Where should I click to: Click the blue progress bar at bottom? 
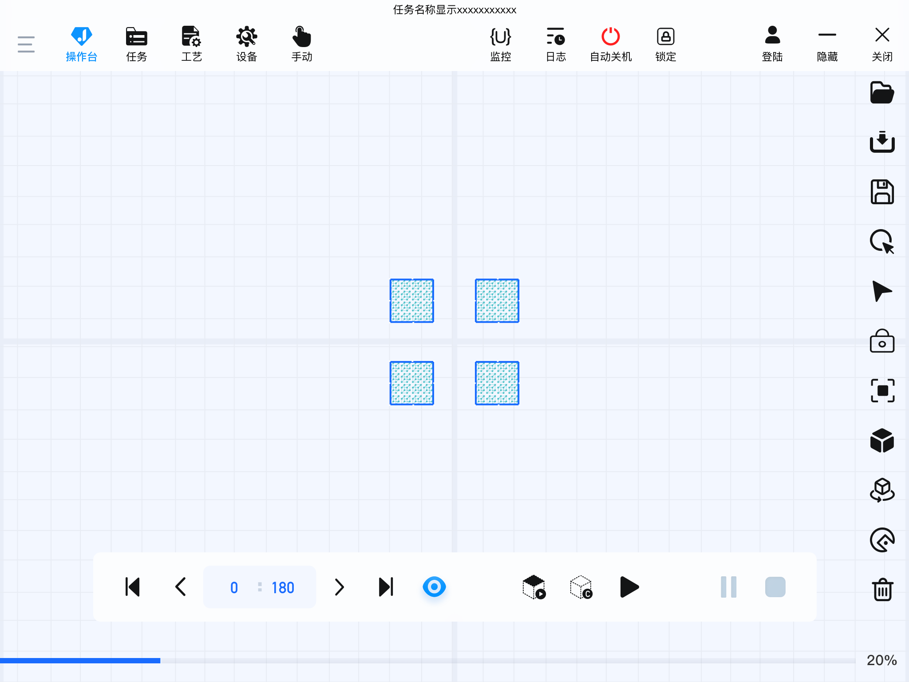[x=80, y=661]
